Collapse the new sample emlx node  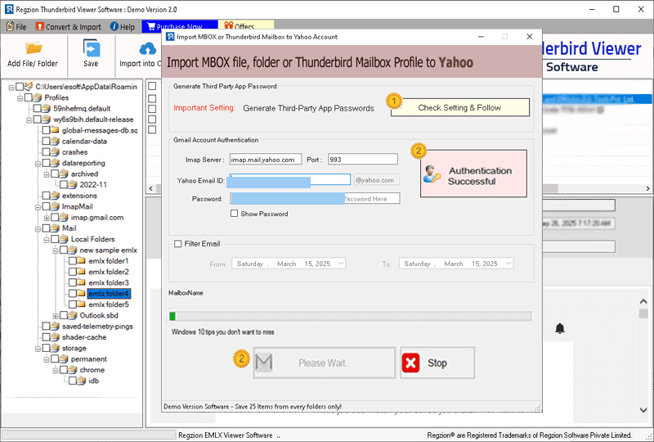click(55, 250)
